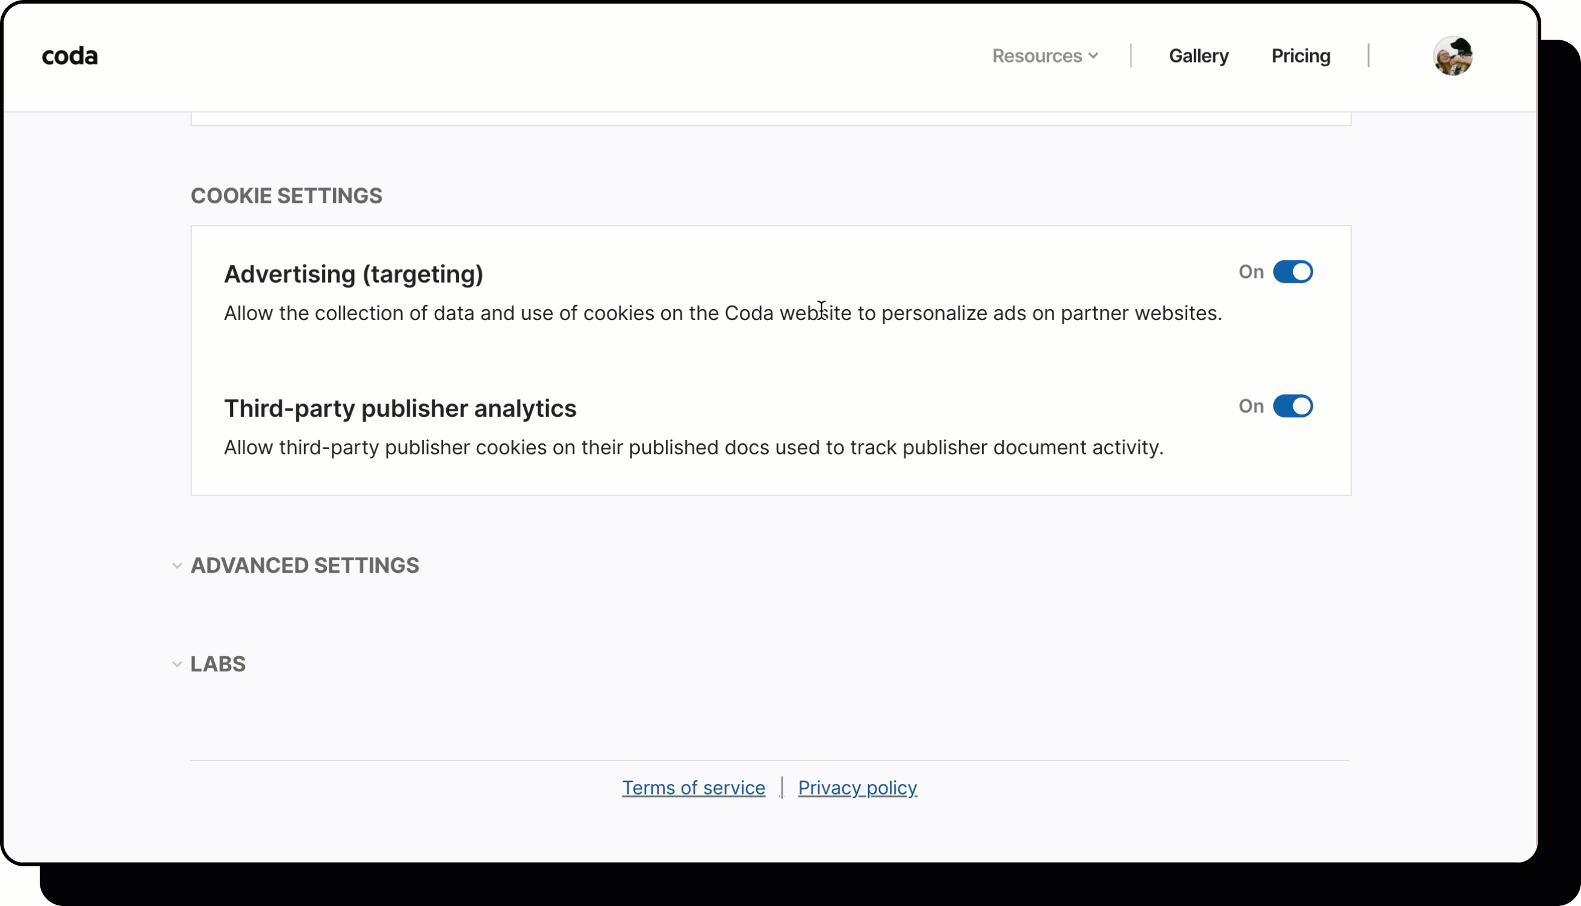Open the Privacy policy link
The image size is (1581, 906).
click(857, 787)
